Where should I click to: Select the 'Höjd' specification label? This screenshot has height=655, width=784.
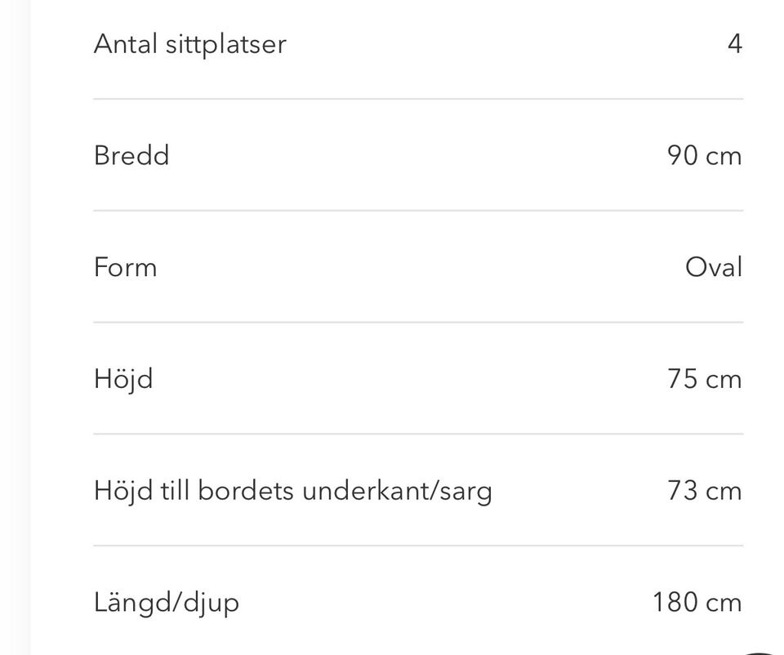(x=123, y=379)
